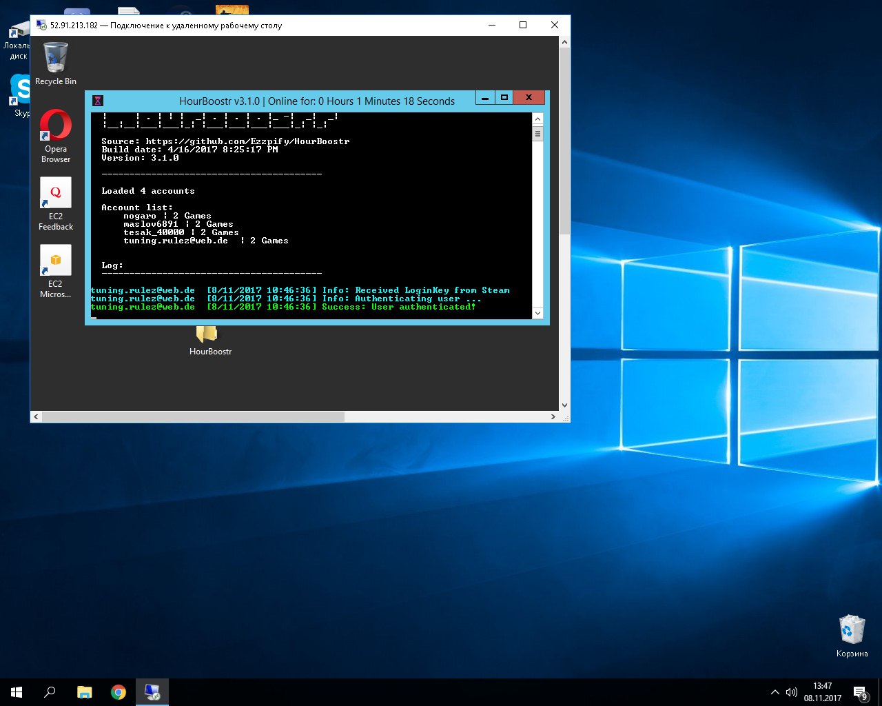Maximize the HourBoostr console window
Viewport: 882px width, 706px height.
point(504,98)
